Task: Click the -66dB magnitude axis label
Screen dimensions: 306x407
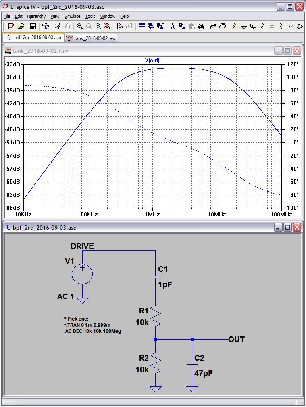Action: click(x=12, y=208)
